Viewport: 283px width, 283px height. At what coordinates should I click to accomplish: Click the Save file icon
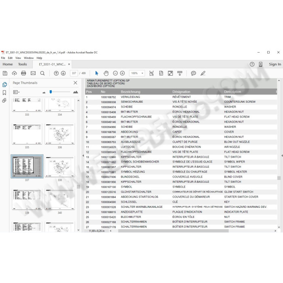[x=5, y=73]
